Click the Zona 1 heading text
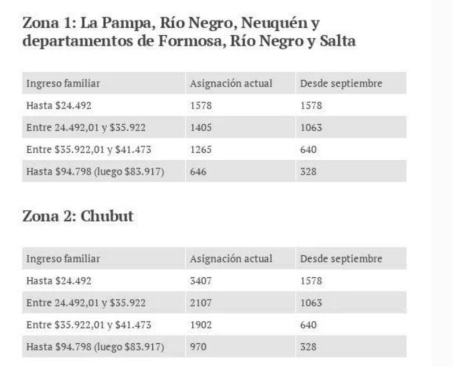Screen dimensions: 453x367 [x=189, y=32]
